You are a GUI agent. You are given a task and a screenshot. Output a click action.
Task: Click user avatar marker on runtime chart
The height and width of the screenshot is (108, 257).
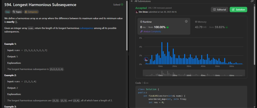pyautogui.click(x=146, y=59)
